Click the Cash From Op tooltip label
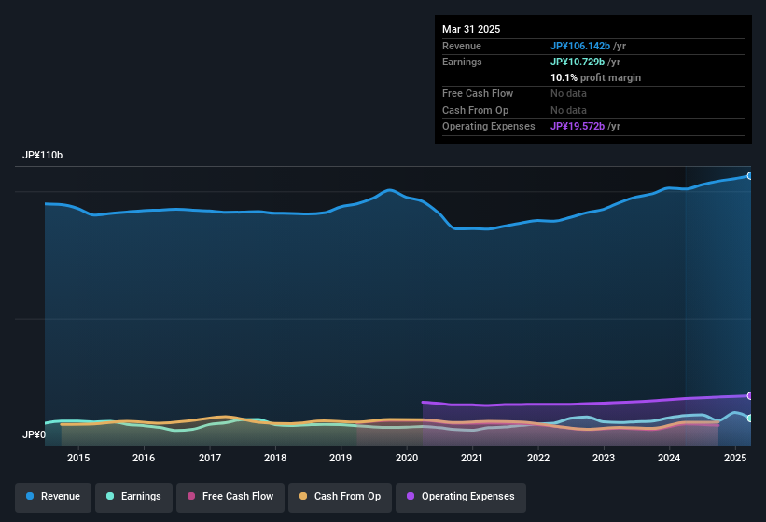 (x=475, y=110)
